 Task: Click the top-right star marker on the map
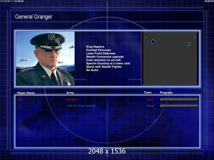[195, 37]
